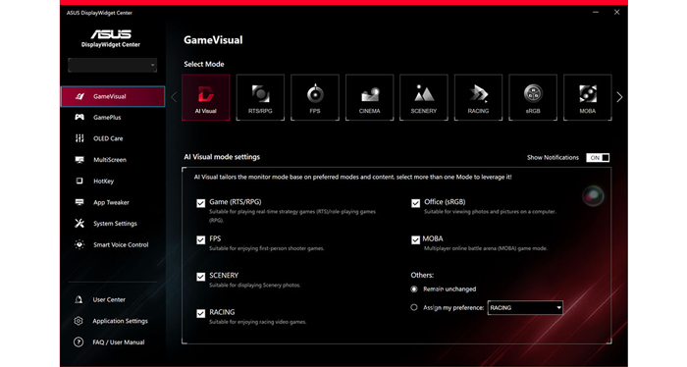Expand the monitor selection dropdown
This screenshot has height=367, width=687.
[x=113, y=65]
